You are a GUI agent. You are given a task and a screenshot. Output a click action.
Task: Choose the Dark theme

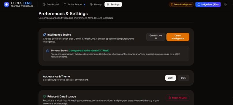pos(183,78)
